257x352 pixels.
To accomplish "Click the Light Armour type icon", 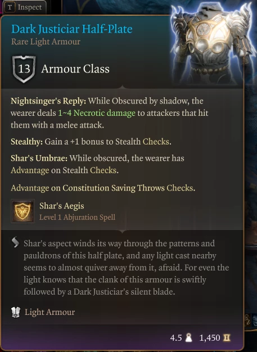I will pyautogui.click(x=16, y=312).
